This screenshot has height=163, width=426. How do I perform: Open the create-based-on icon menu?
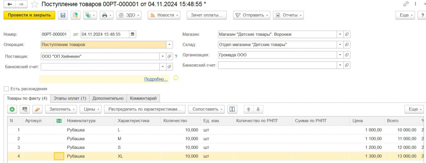pos(90,15)
